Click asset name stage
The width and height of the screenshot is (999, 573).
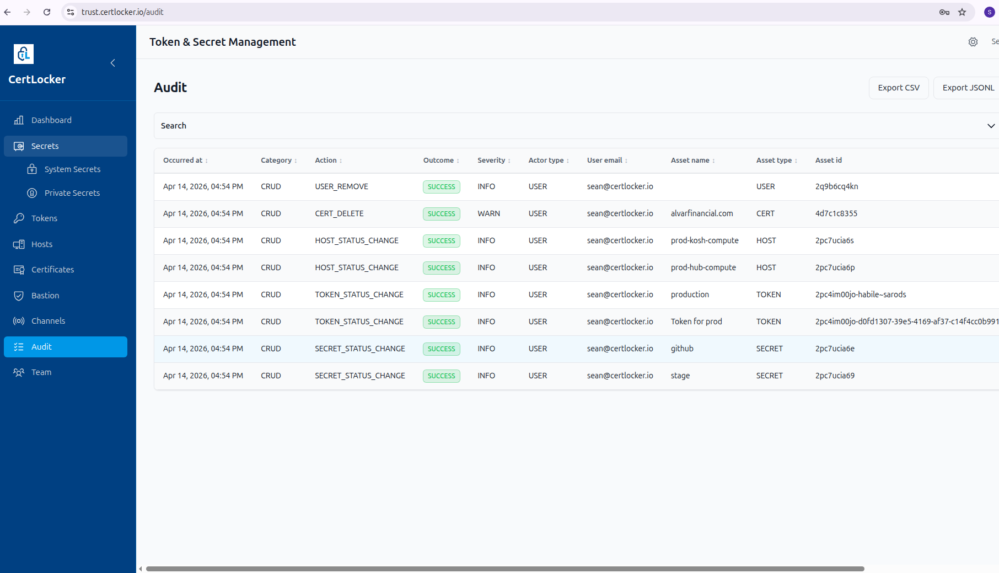coord(680,376)
